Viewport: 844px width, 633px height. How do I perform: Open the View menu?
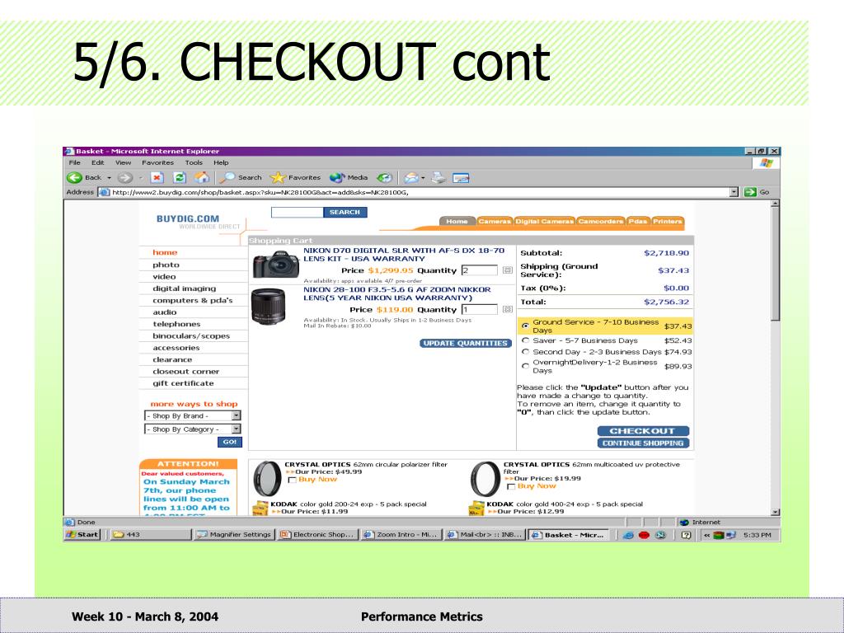[x=124, y=162]
